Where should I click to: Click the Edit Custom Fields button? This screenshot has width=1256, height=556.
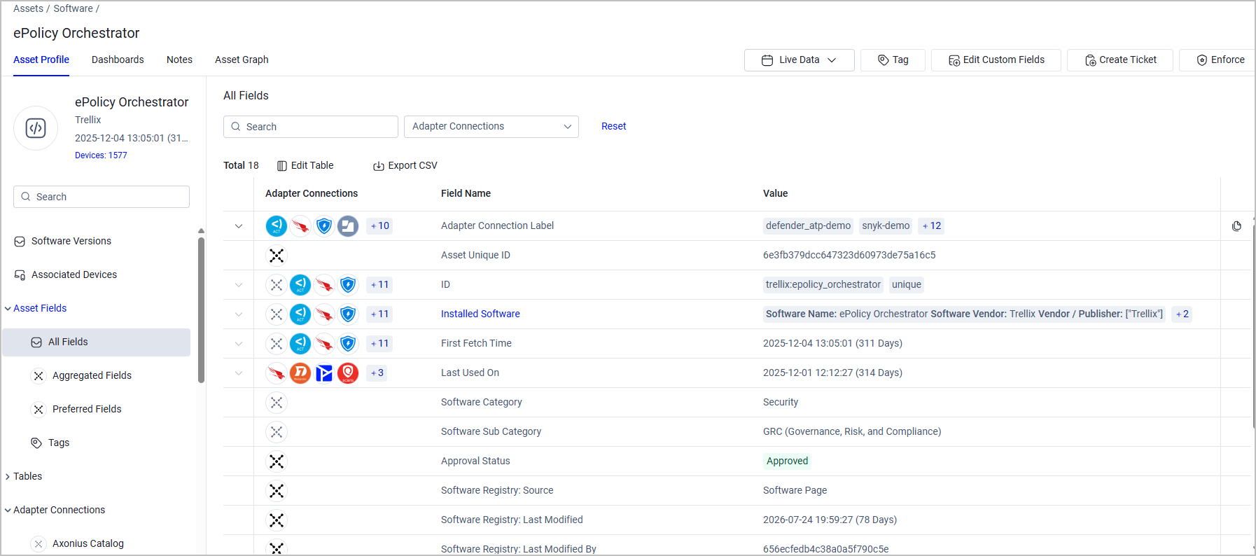(996, 60)
